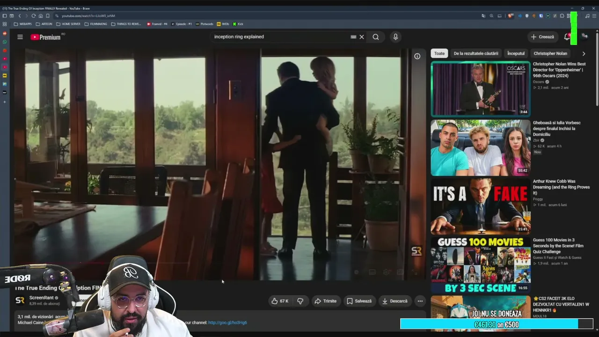The image size is (599, 337).
Task: Select the Toate filter chip
Action: [x=439, y=53]
